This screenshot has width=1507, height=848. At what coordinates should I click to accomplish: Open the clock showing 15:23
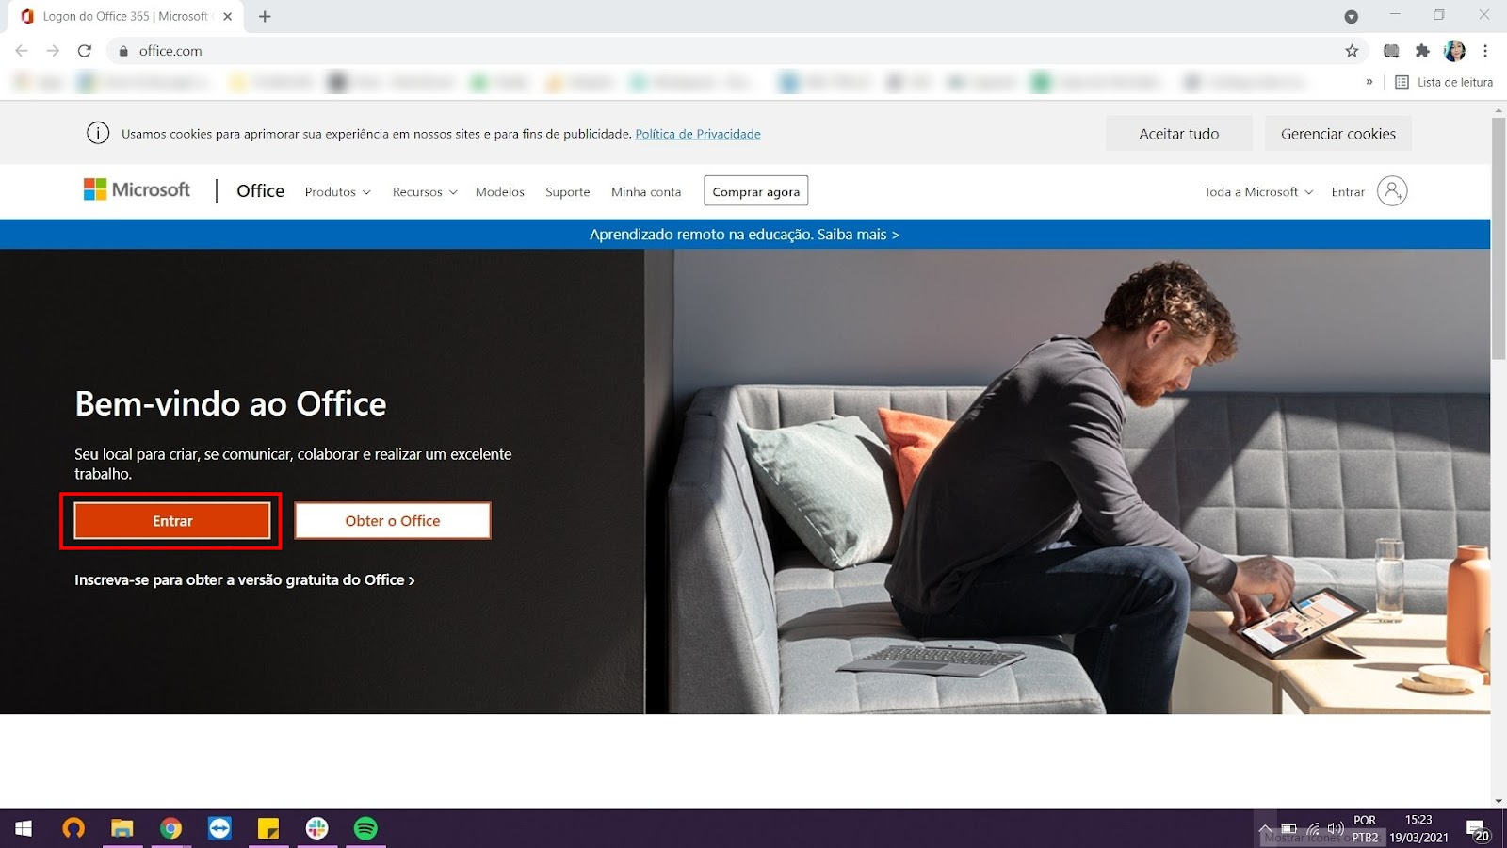coord(1418,829)
